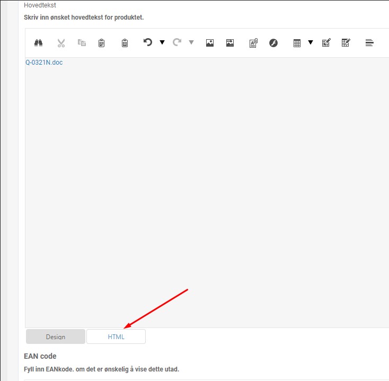Click the Insert Table grid icon
This screenshot has height=381, width=389.
click(297, 43)
